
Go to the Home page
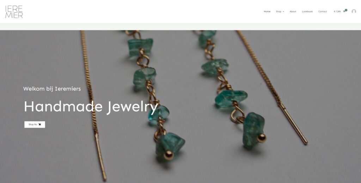pos(267,12)
